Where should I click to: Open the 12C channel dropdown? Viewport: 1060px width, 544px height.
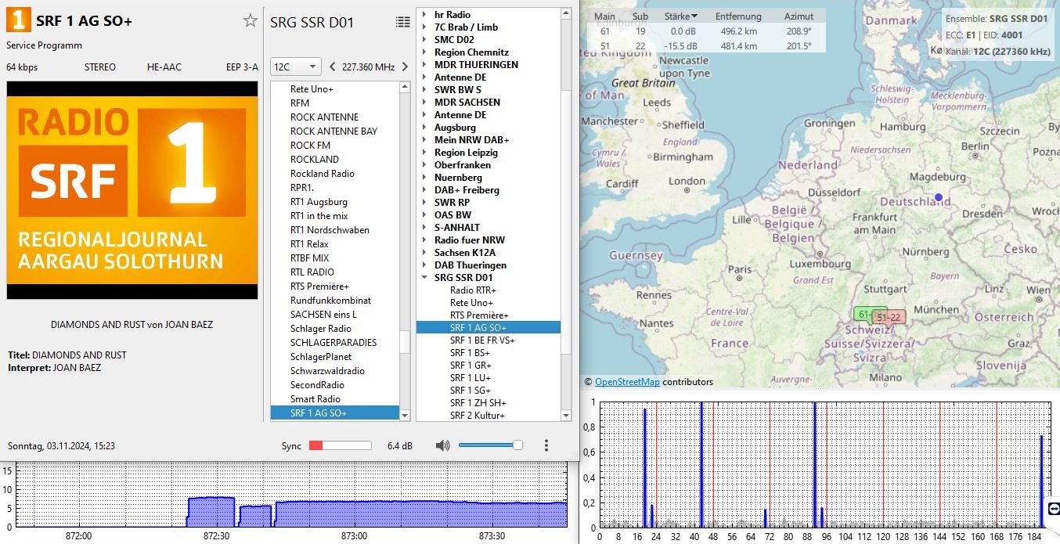295,67
